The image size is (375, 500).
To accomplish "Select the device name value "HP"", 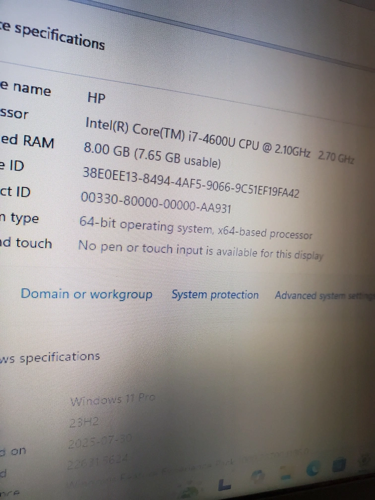I will click(x=96, y=98).
